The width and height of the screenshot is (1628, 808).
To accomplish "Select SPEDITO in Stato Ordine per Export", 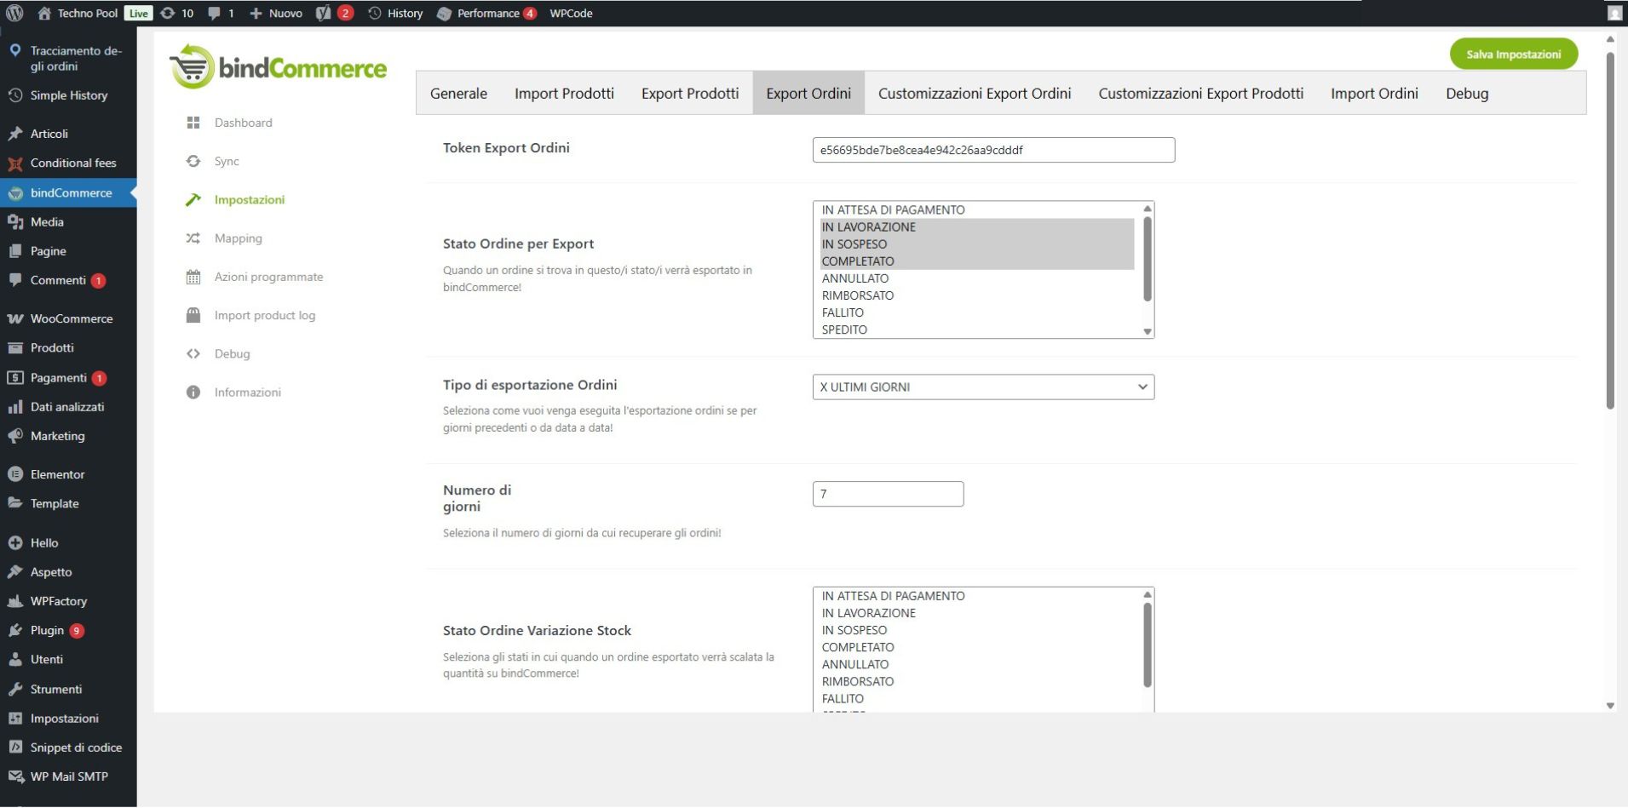I will (844, 330).
